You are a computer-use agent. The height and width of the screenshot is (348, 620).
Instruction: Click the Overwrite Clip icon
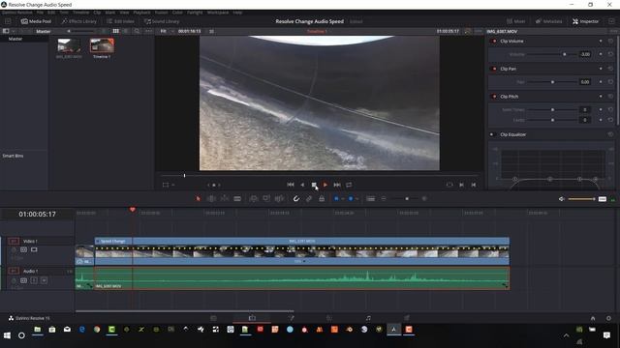coord(266,199)
